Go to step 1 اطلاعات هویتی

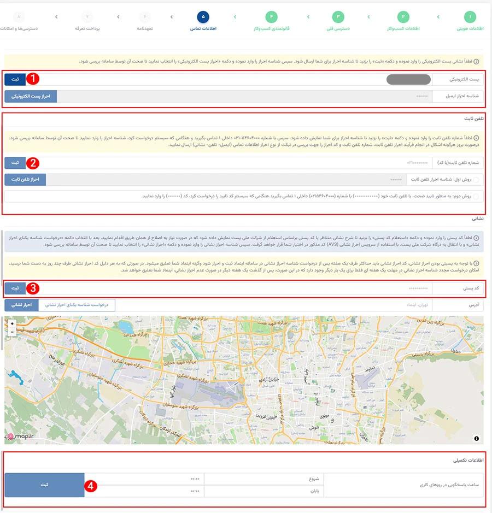pos(470,21)
